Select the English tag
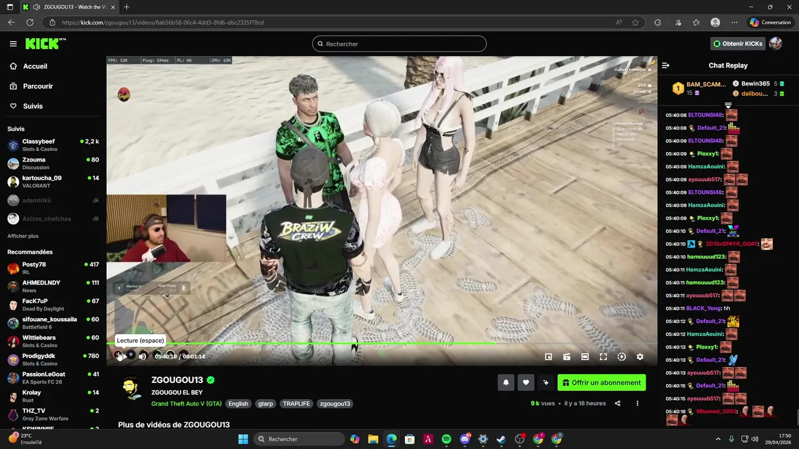Screen dimensions: 799x449 (x=238, y=403)
